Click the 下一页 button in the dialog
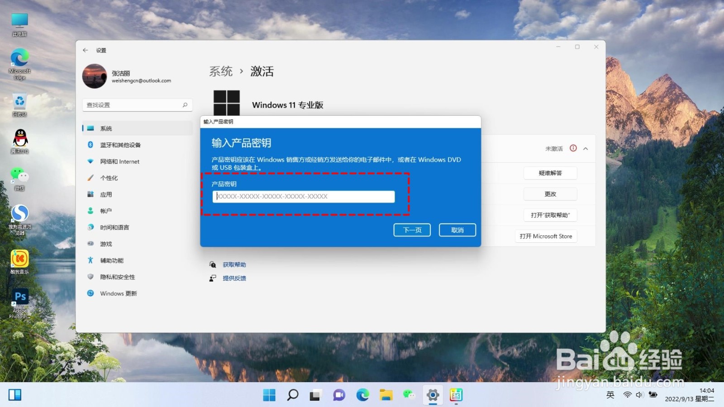 [x=411, y=230]
